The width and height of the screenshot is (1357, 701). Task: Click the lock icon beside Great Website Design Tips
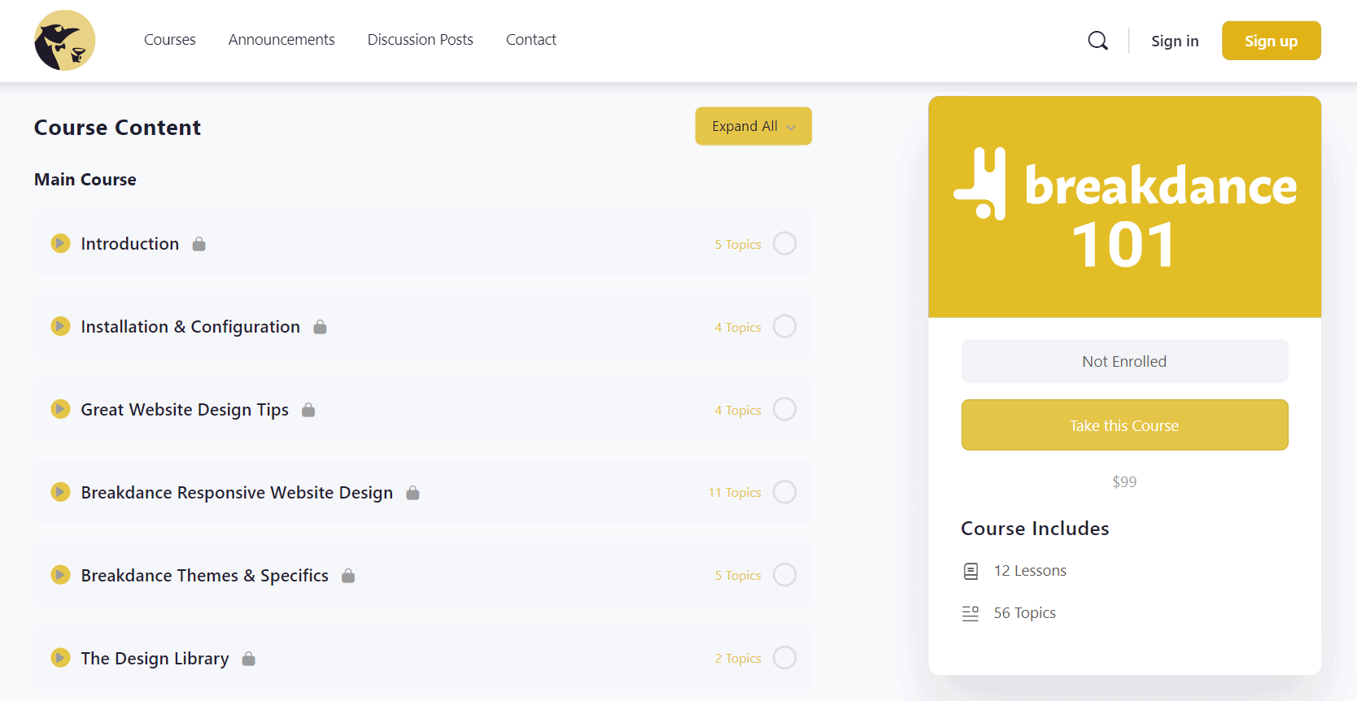coord(308,410)
